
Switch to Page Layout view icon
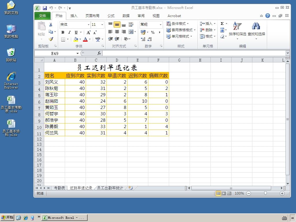pos(224,193)
